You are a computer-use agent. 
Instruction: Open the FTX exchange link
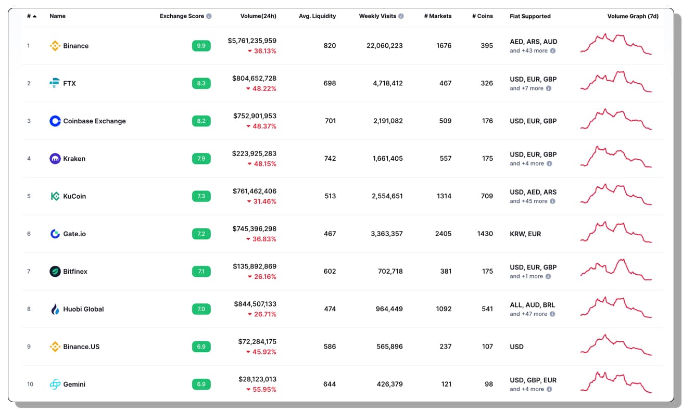tap(69, 83)
